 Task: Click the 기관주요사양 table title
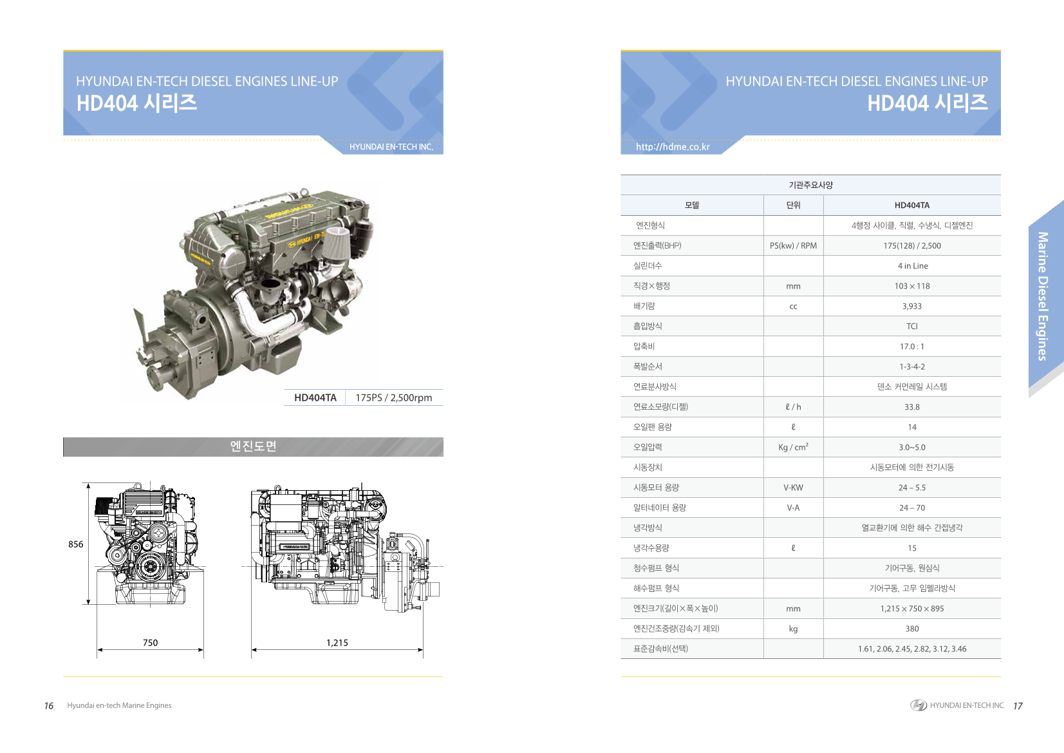(x=810, y=185)
